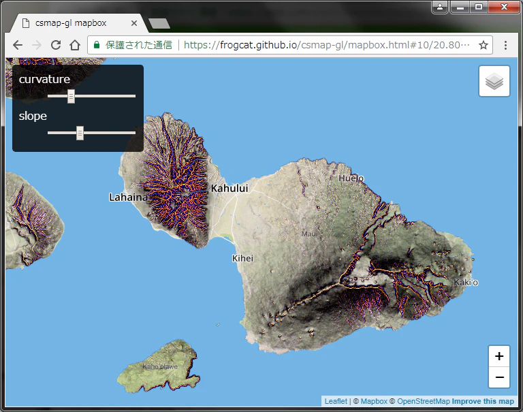Viewport: 523px width, 412px height.
Task: Open the Chrome three-dot menu
Action: click(x=505, y=45)
